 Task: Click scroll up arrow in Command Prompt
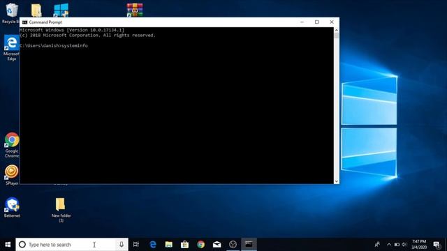tap(337, 30)
